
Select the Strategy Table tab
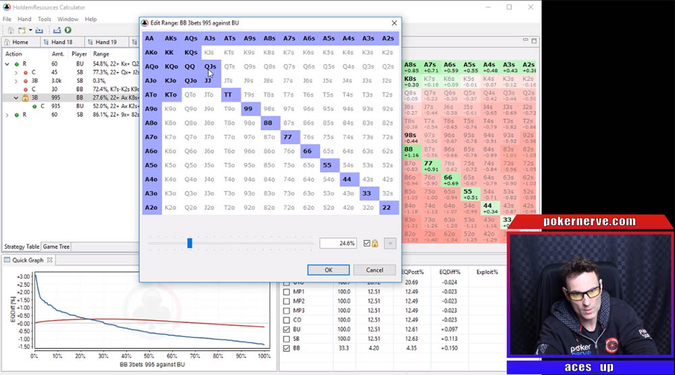click(22, 246)
